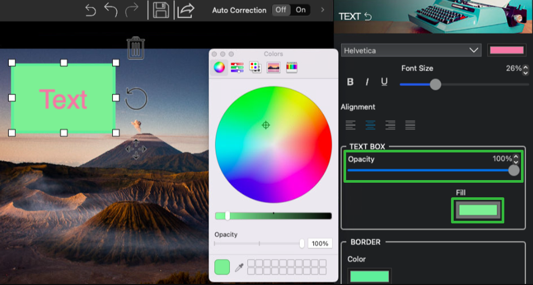The height and width of the screenshot is (285, 533).
Task: Click the pink font color swatch
Action: 506,50
